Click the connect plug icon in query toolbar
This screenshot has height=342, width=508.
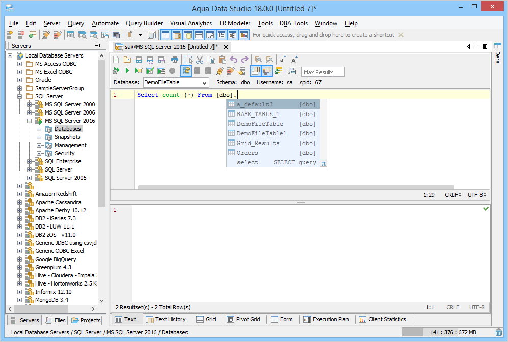coord(219,71)
